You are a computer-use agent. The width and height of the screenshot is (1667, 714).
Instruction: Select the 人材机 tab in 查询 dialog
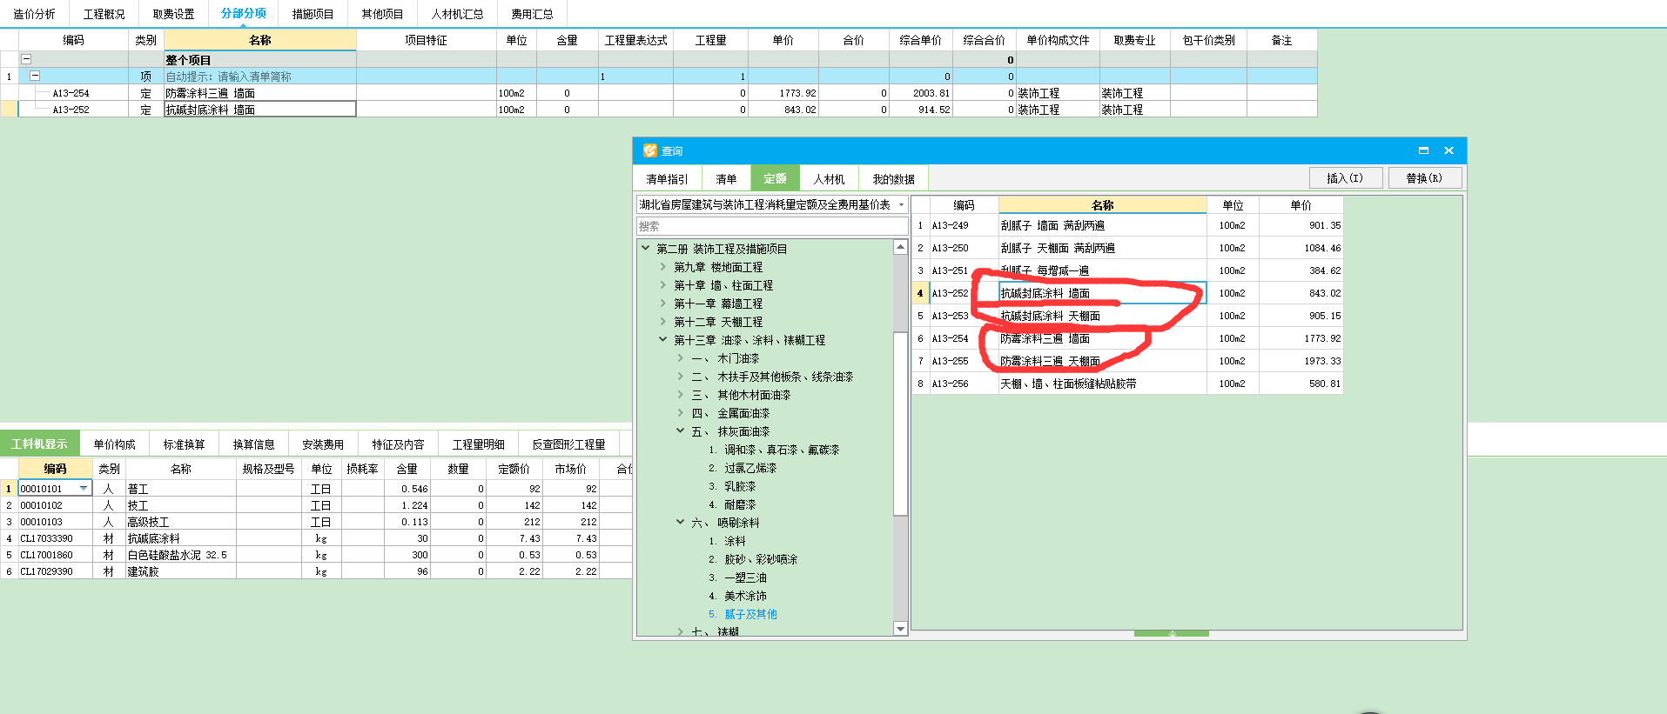click(x=829, y=179)
